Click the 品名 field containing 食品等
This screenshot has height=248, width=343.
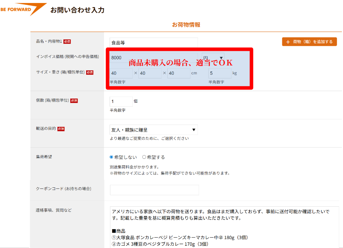click(x=154, y=42)
